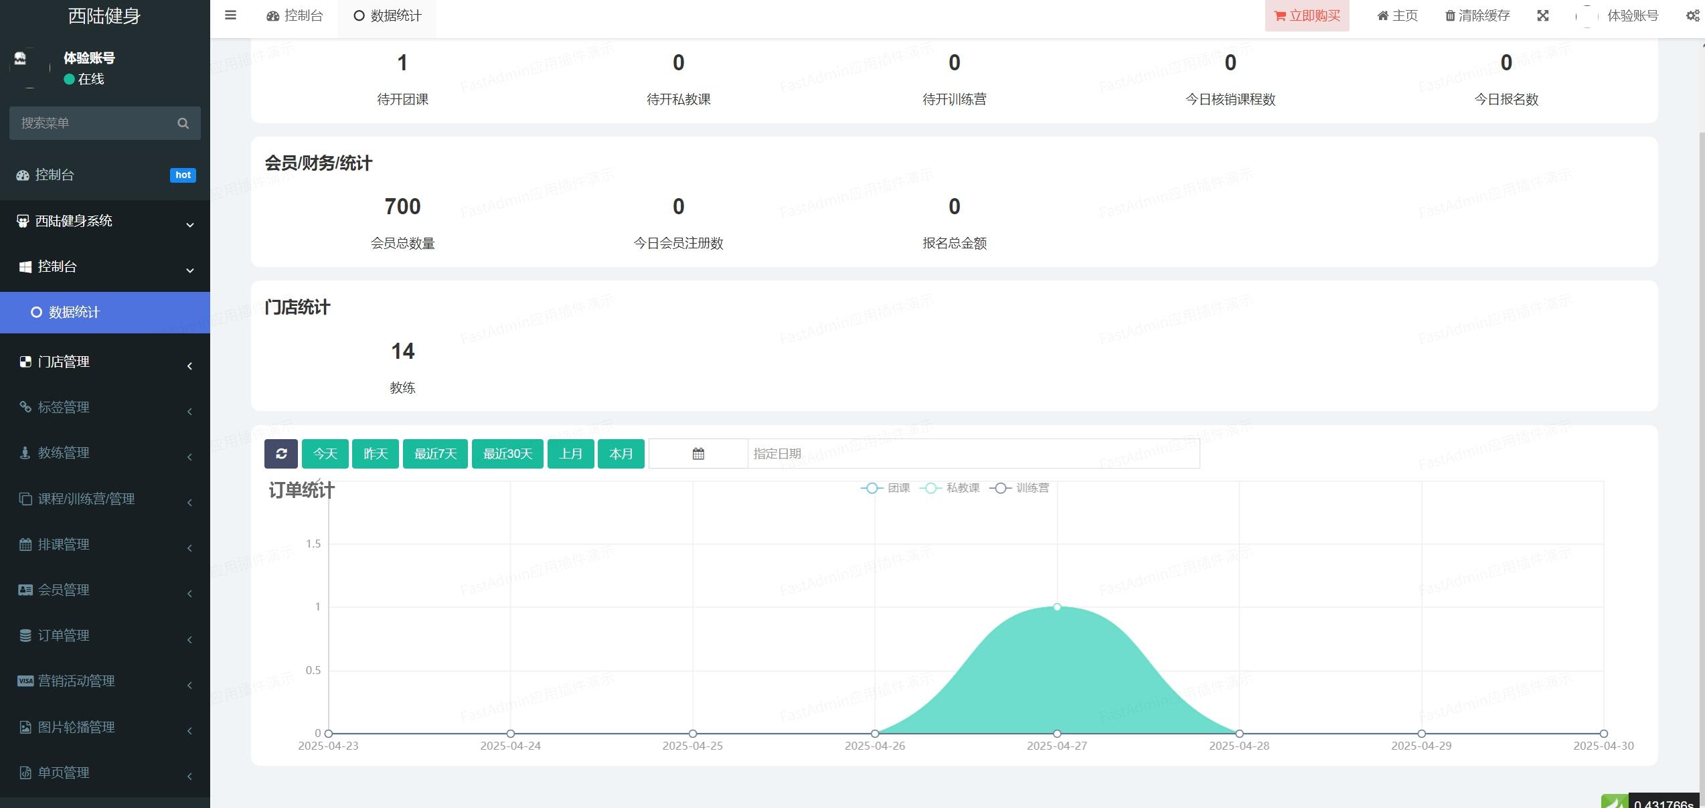Click the hamburger sidebar toggle icon
This screenshot has height=808, width=1705.
coord(230,15)
